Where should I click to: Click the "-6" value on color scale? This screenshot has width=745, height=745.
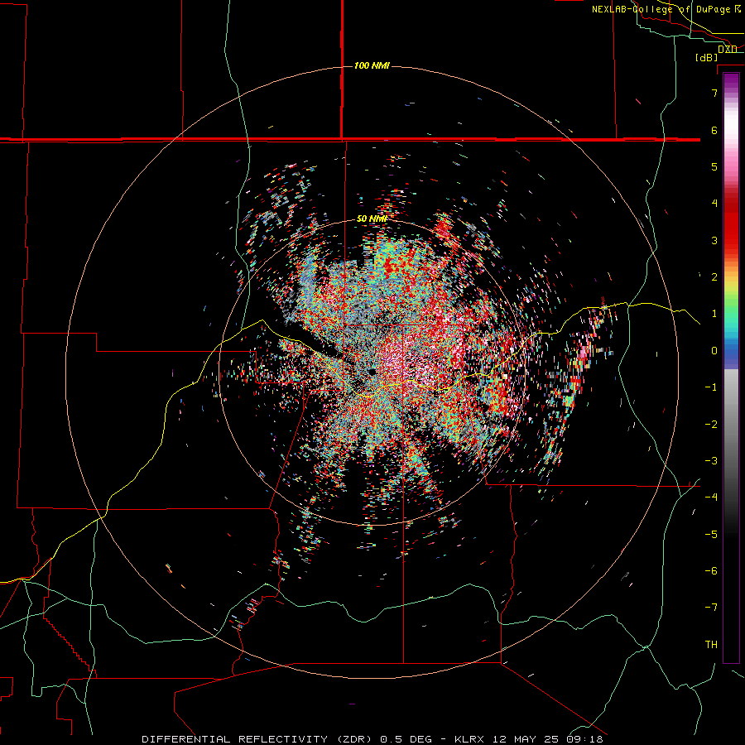(x=711, y=571)
